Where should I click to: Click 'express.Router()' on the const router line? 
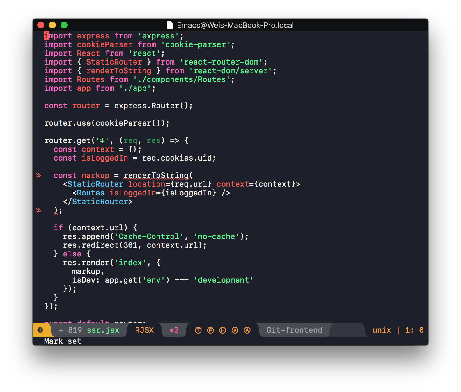[151, 106]
